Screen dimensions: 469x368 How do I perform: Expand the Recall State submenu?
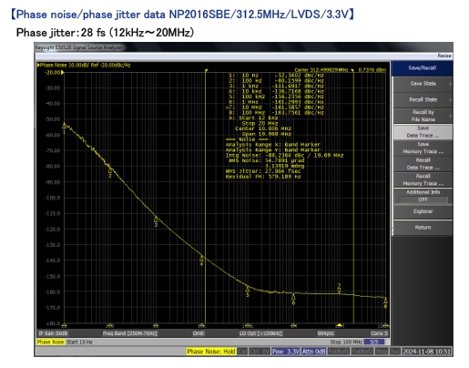tap(423, 99)
